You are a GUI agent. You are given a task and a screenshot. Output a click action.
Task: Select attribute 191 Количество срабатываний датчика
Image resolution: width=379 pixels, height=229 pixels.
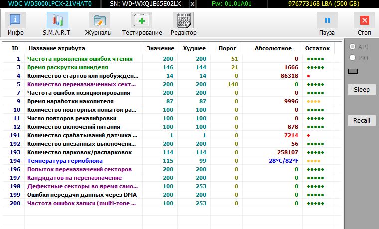[172, 135]
